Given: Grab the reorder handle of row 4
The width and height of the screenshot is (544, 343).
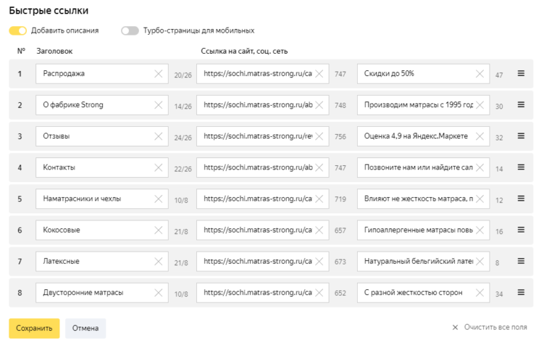Looking at the screenshot, I should click(x=521, y=167).
